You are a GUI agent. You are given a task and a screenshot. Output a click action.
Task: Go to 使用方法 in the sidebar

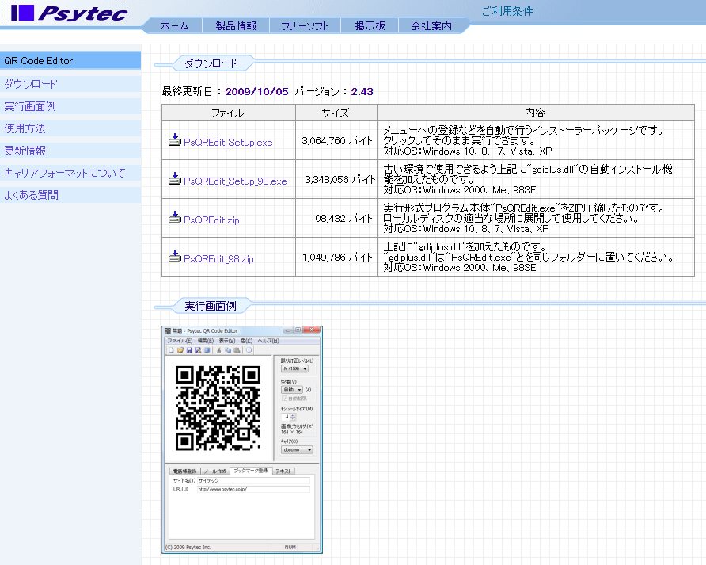(x=70, y=128)
